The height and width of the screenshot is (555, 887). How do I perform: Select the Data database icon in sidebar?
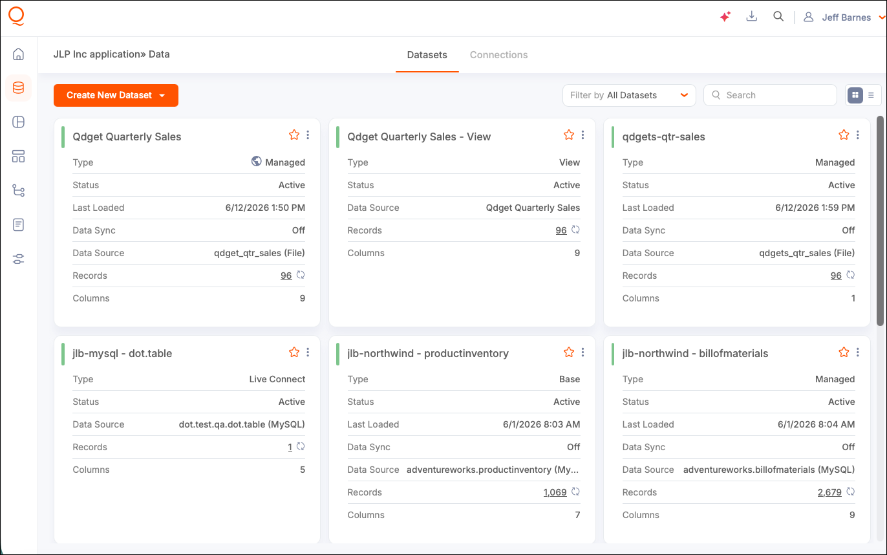(x=18, y=88)
